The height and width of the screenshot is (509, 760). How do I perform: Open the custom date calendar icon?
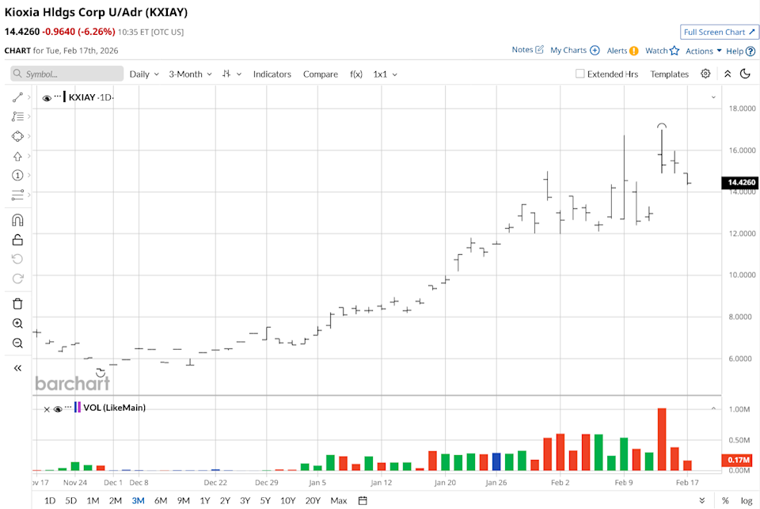361,500
